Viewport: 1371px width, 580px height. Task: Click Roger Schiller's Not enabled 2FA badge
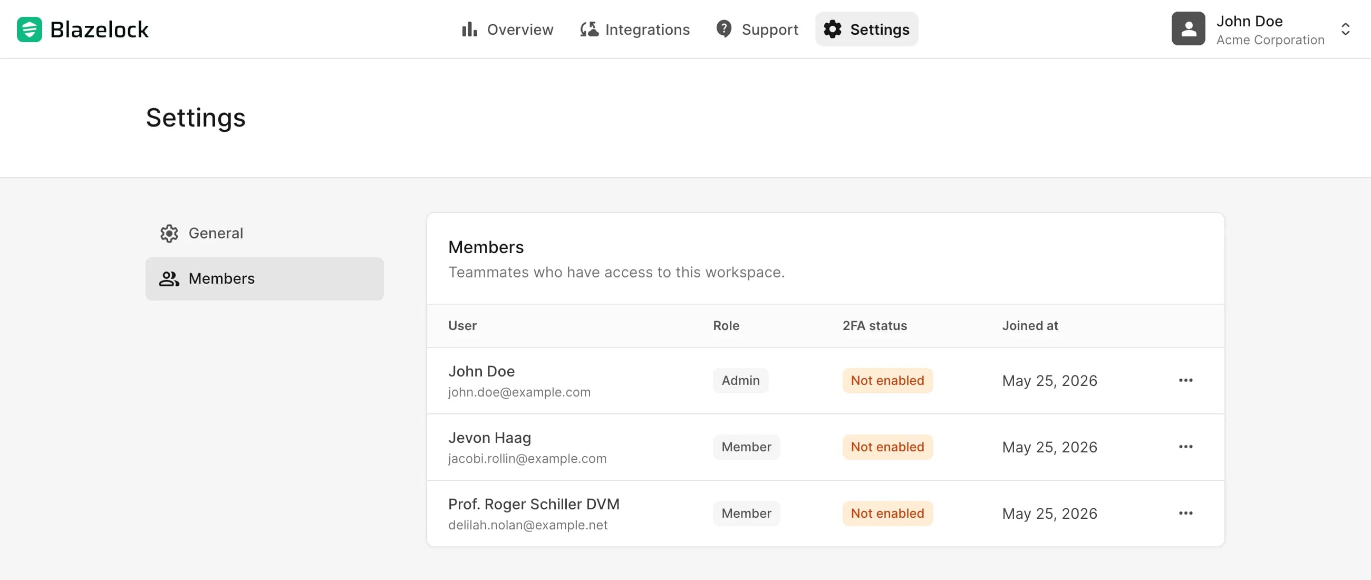click(x=887, y=514)
